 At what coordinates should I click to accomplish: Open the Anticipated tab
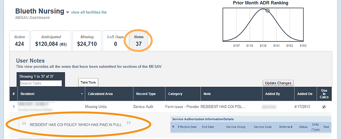coord(51,41)
